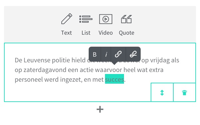The image size is (200, 125).
Task: Click the "Text" label under pencil
Action: pyautogui.click(x=66, y=33)
